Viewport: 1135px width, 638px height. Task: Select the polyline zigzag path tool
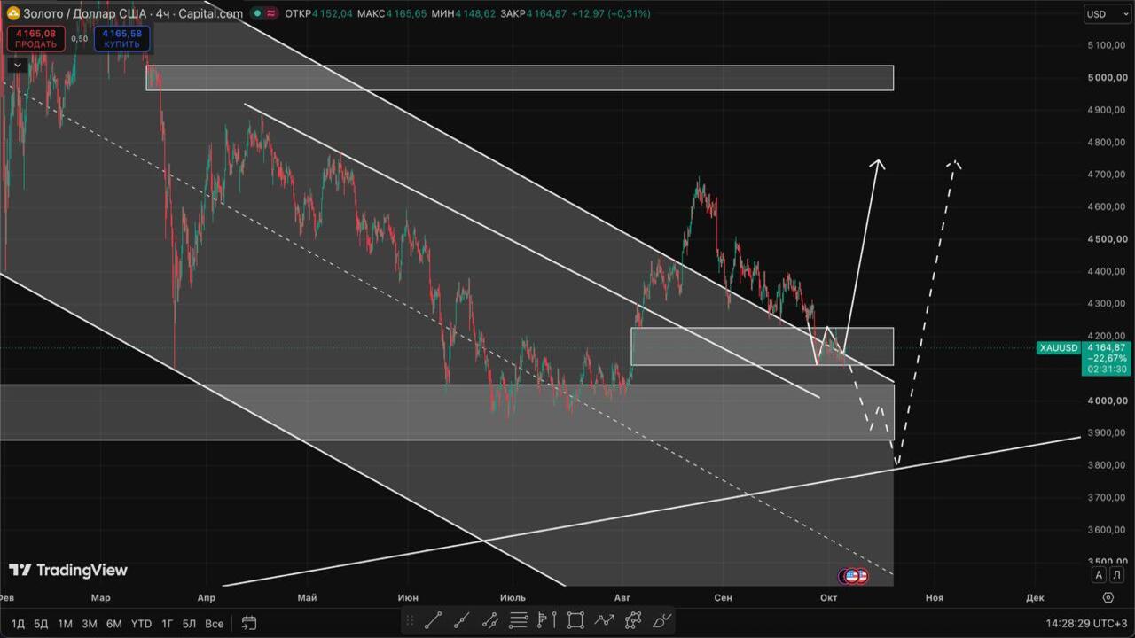(x=604, y=620)
